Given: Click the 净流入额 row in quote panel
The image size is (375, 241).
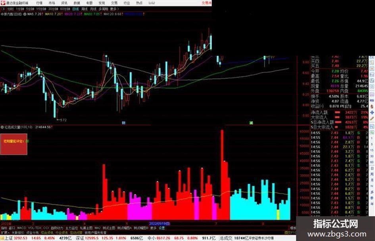Looking at the screenshot, I should 339,112.
